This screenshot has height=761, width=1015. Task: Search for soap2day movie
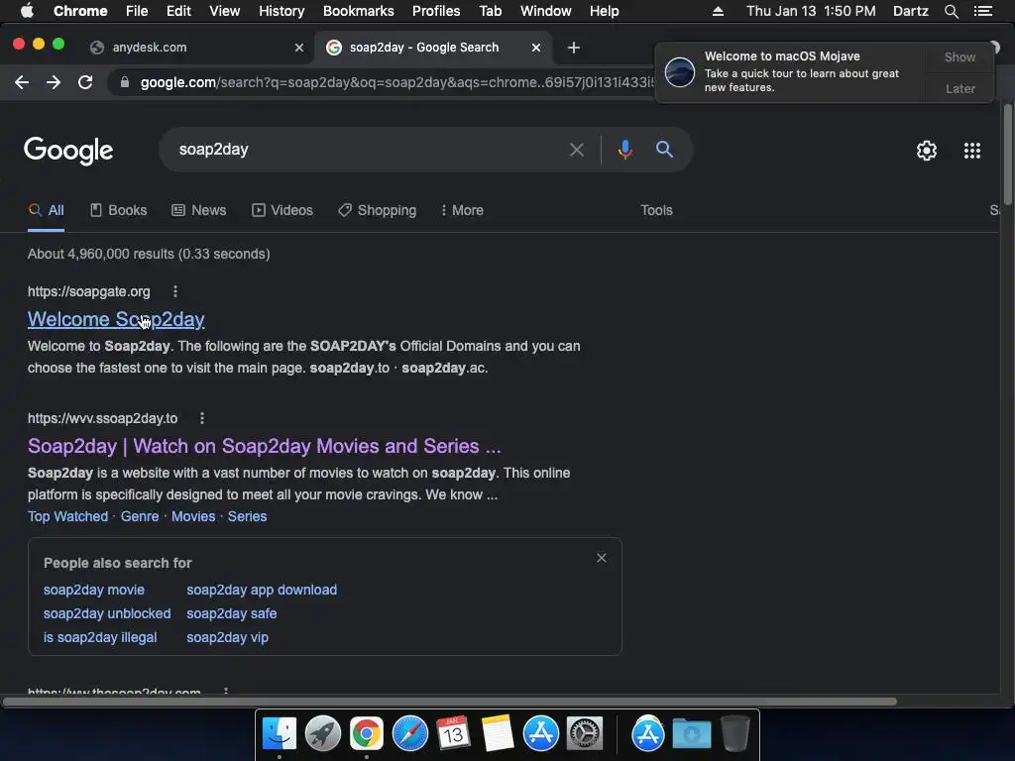click(x=94, y=590)
